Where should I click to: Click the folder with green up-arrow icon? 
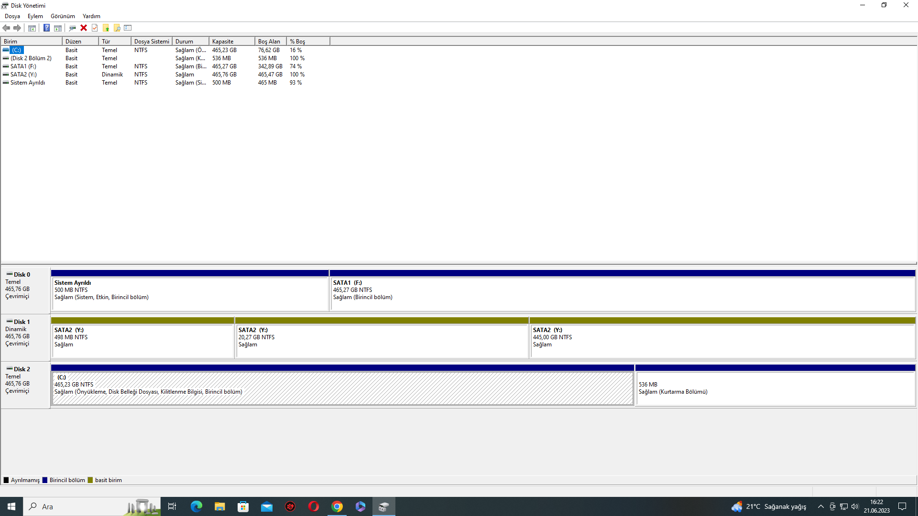[x=106, y=28]
